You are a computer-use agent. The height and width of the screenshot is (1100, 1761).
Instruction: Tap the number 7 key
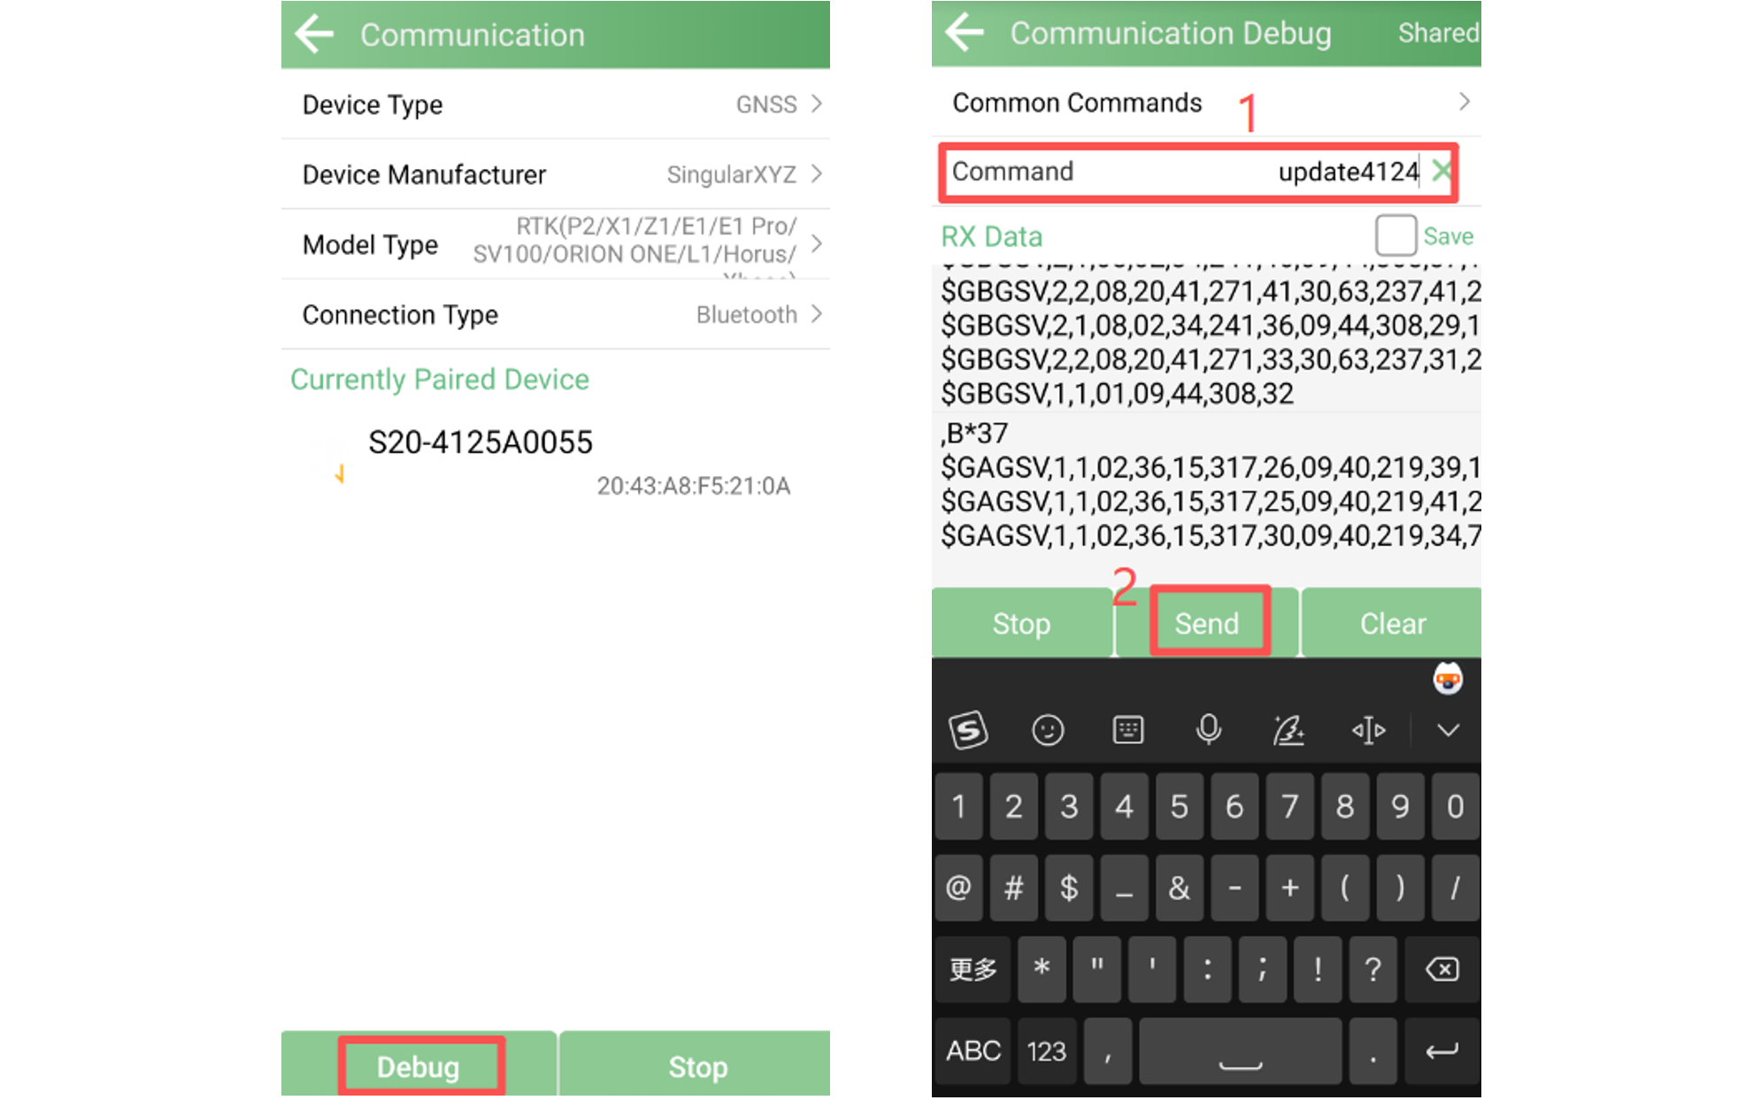click(1290, 806)
